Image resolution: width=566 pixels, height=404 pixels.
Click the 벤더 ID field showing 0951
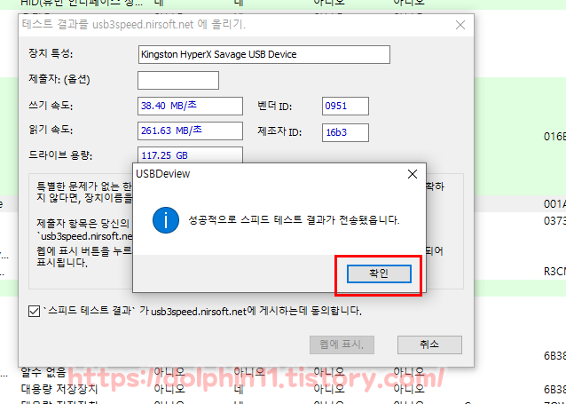pos(345,106)
